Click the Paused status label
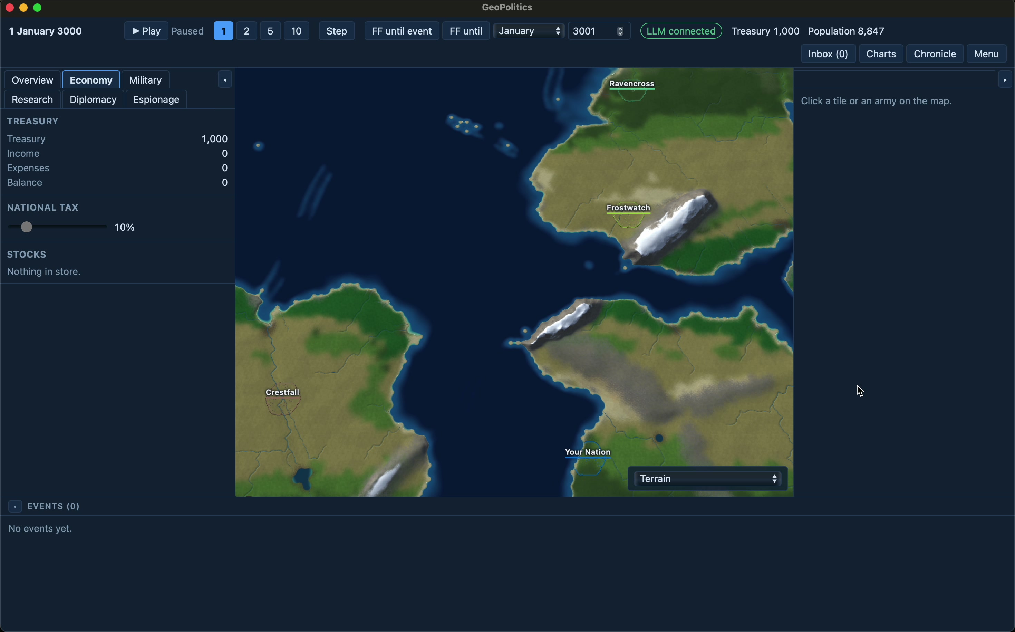Viewport: 1015px width, 632px height. (187, 31)
